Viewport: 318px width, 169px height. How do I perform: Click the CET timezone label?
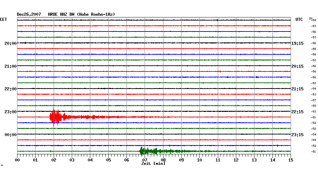tap(3, 19)
